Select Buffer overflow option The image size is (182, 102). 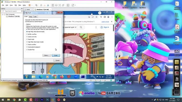pos(31,34)
